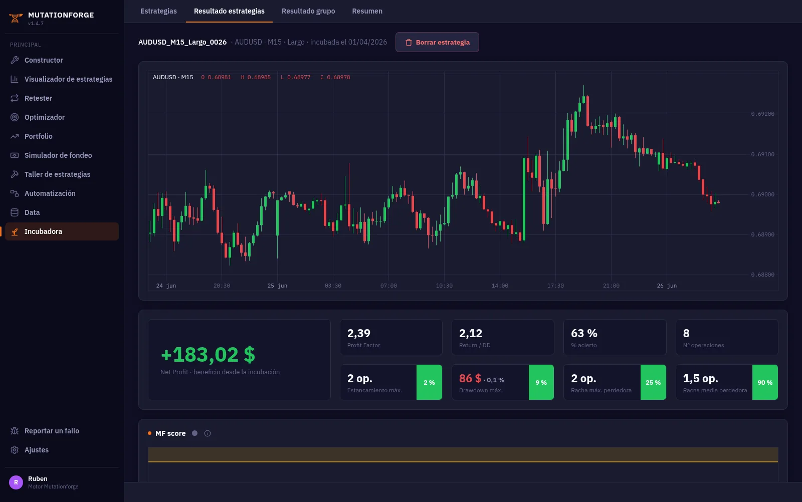Click the Borrar estrategia button
802x502 pixels.
coord(437,42)
